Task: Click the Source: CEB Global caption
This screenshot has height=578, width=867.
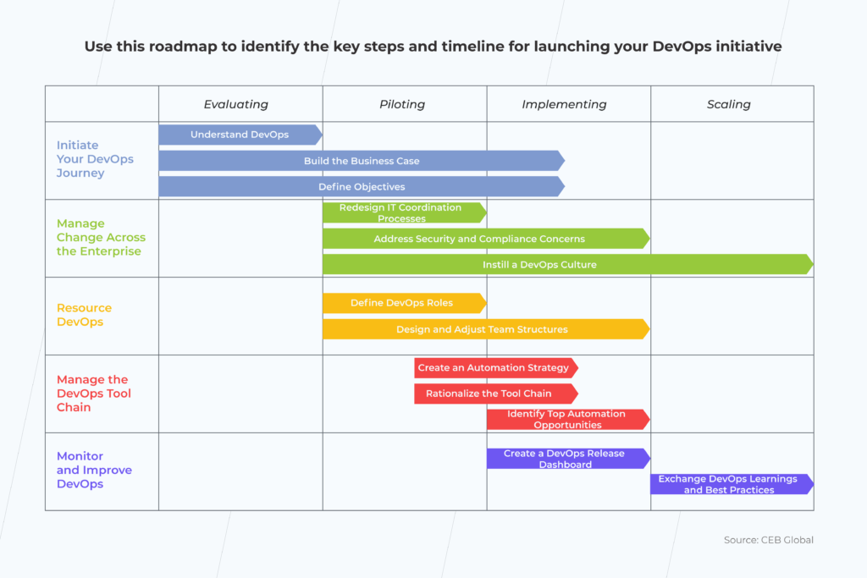Action: (x=769, y=540)
